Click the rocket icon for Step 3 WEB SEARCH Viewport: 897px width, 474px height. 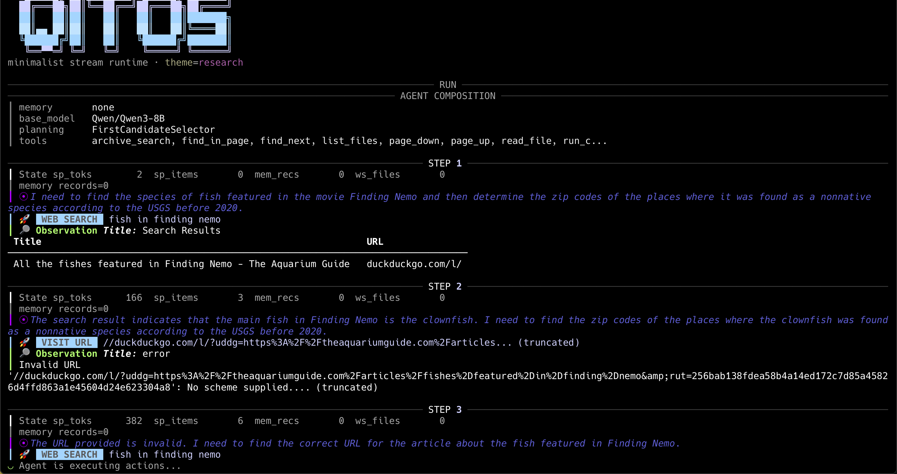pos(24,454)
